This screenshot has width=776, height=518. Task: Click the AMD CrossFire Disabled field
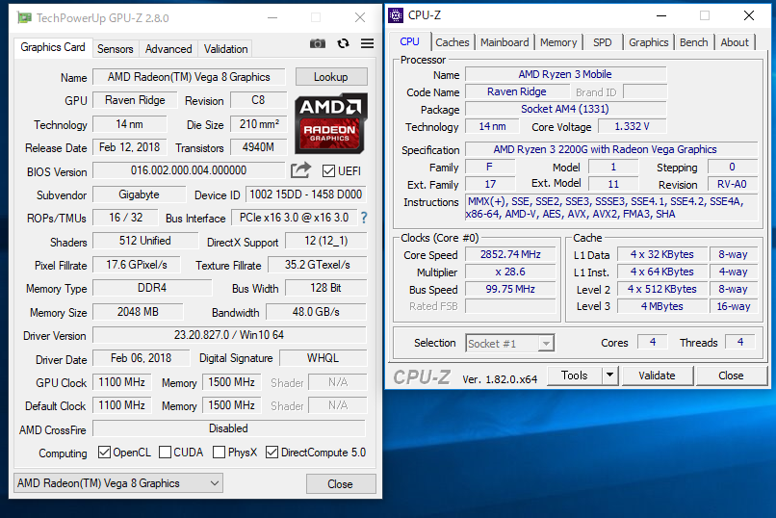pyautogui.click(x=228, y=428)
